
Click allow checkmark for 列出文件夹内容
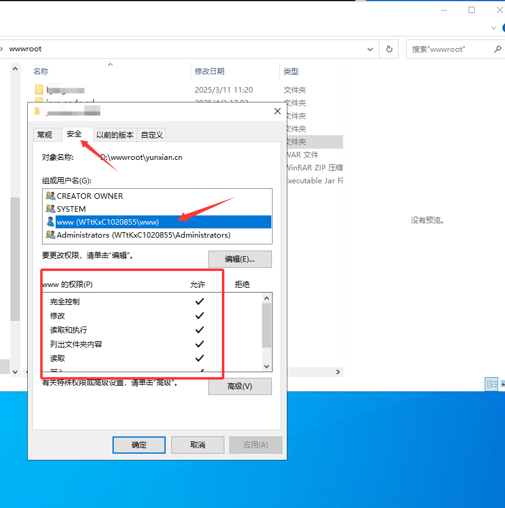pyautogui.click(x=200, y=344)
